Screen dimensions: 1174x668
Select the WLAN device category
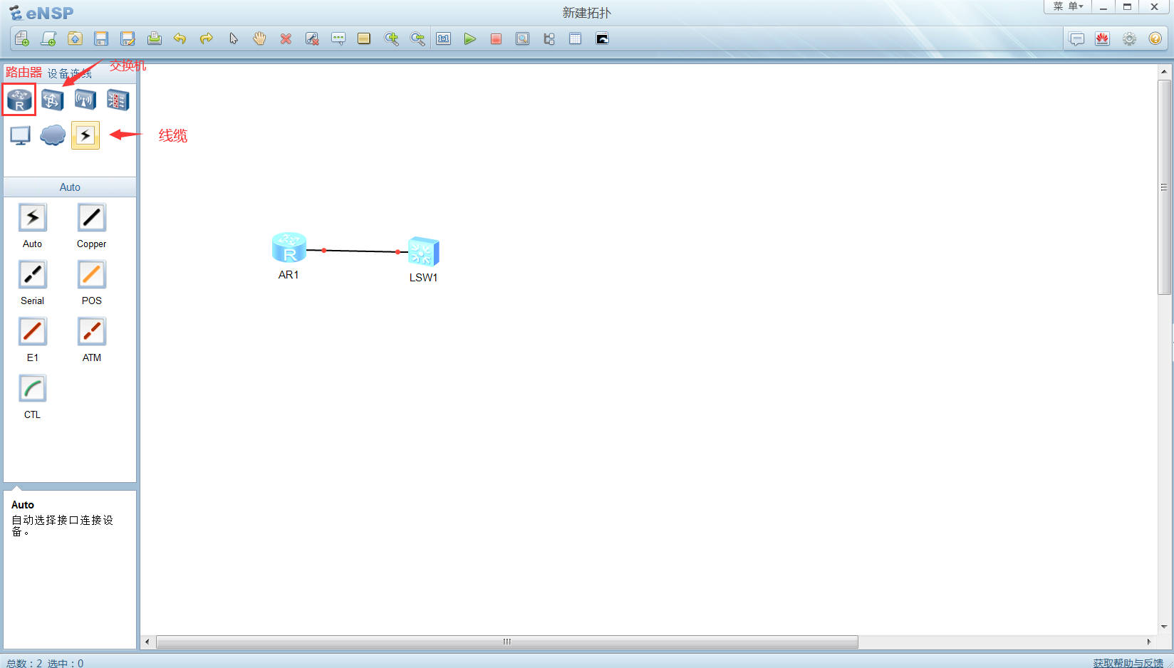pyautogui.click(x=85, y=100)
